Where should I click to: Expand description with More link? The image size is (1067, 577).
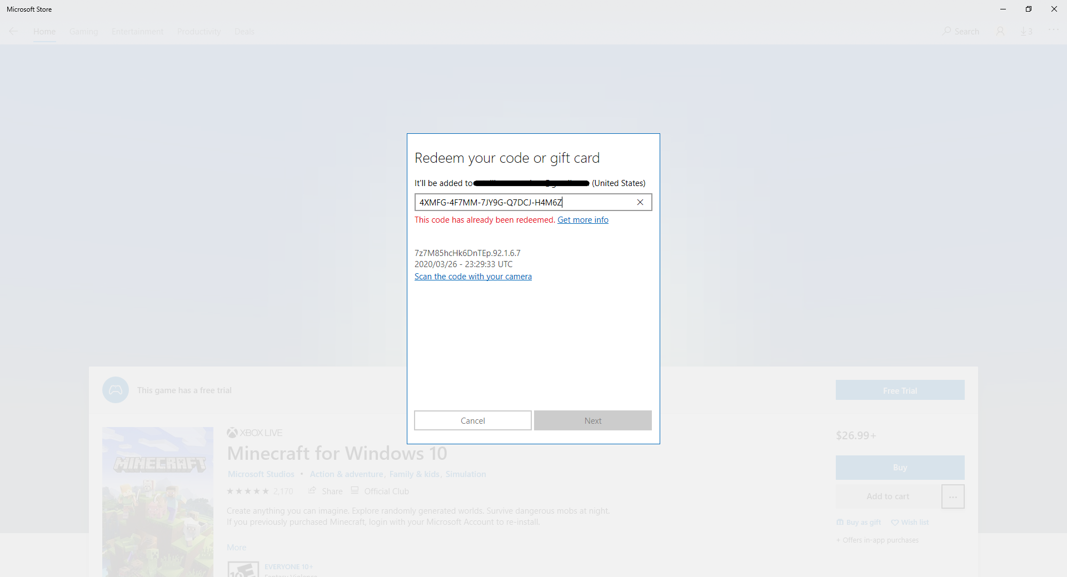237,548
